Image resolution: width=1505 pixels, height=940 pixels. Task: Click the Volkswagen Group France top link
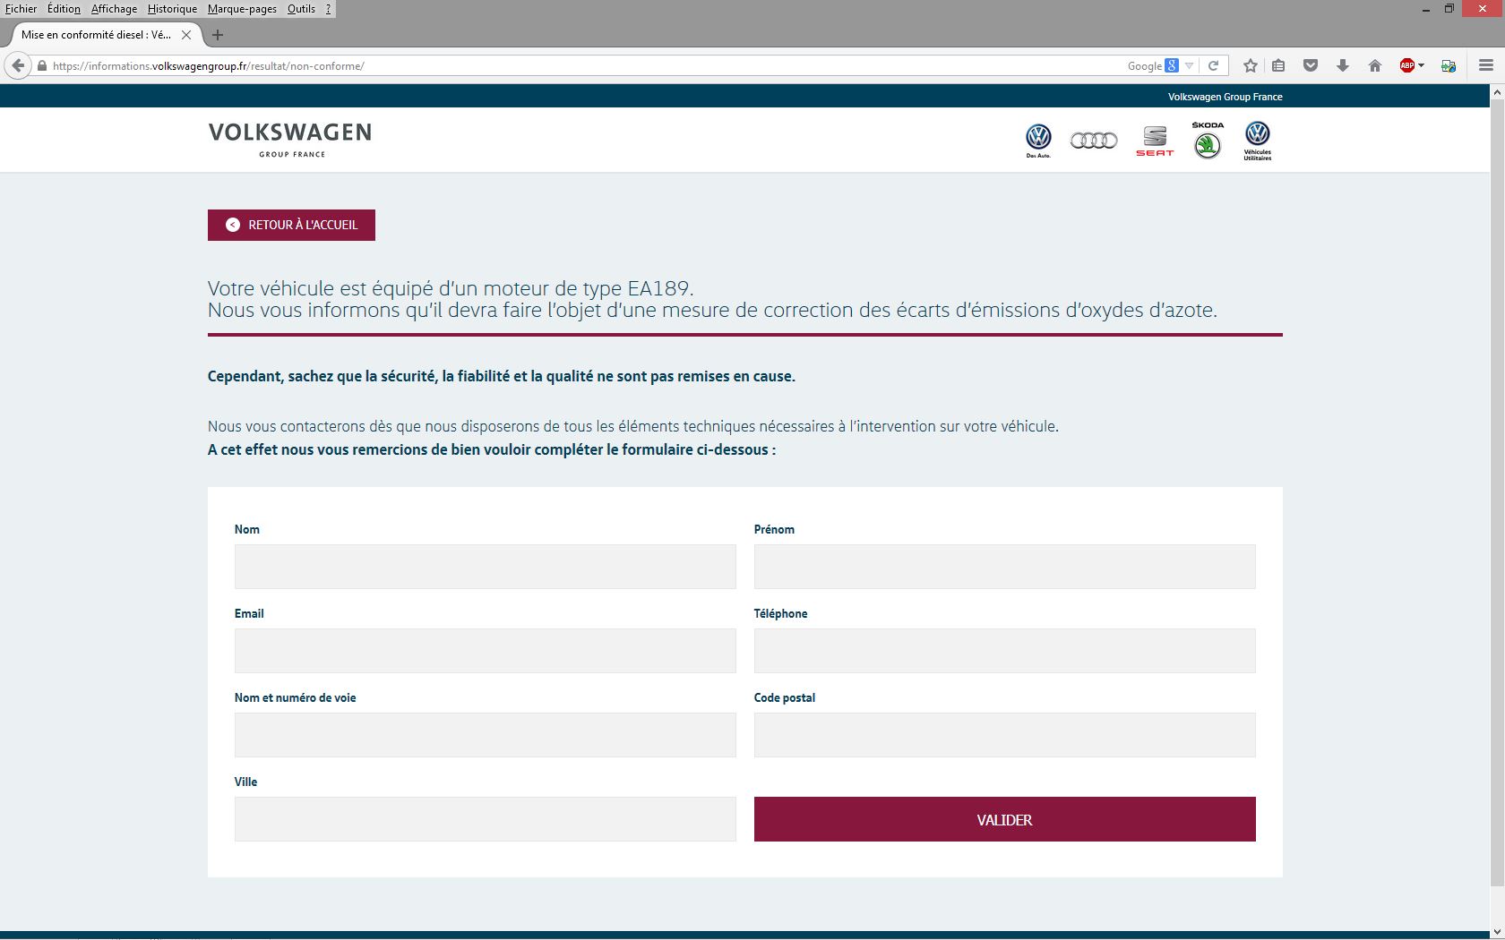[x=1225, y=97]
